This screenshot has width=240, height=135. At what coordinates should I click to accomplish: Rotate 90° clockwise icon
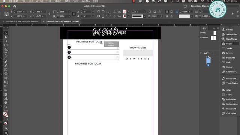[98, 12]
